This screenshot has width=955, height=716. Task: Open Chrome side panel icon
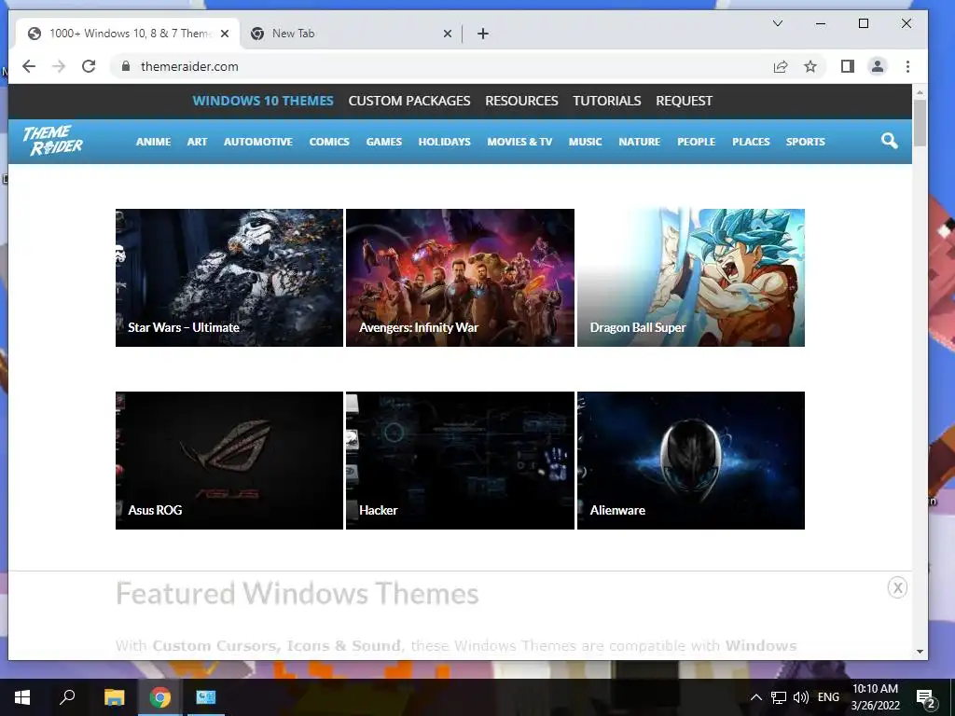847,66
